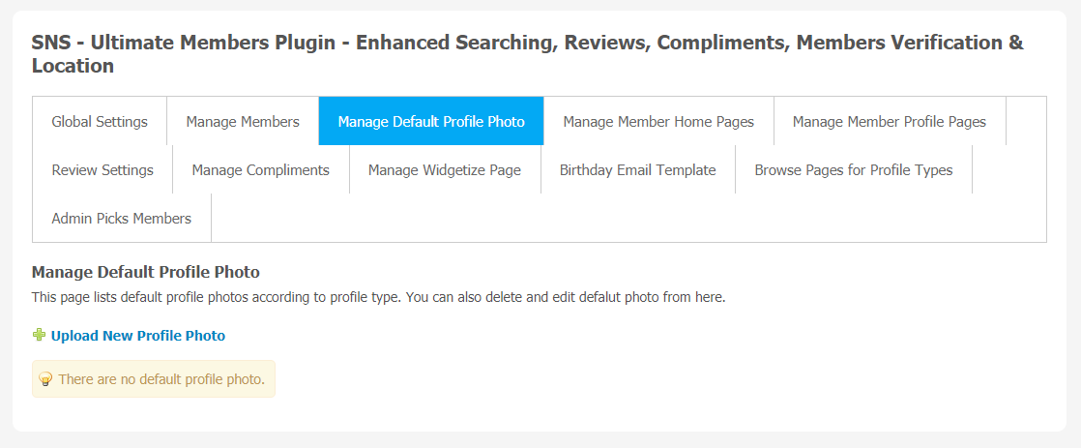The height and width of the screenshot is (448, 1081).
Task: Go to Browse Pages for Profile Types
Action: (x=854, y=169)
